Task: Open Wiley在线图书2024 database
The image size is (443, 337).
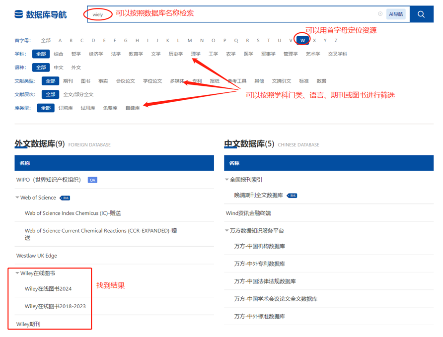Action: point(48,289)
